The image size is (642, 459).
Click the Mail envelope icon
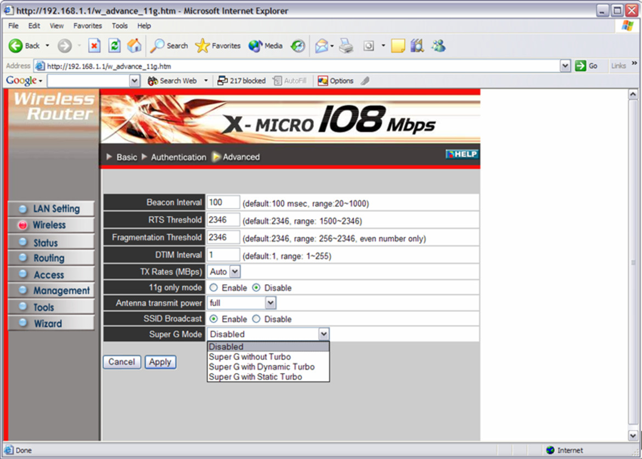coord(322,46)
